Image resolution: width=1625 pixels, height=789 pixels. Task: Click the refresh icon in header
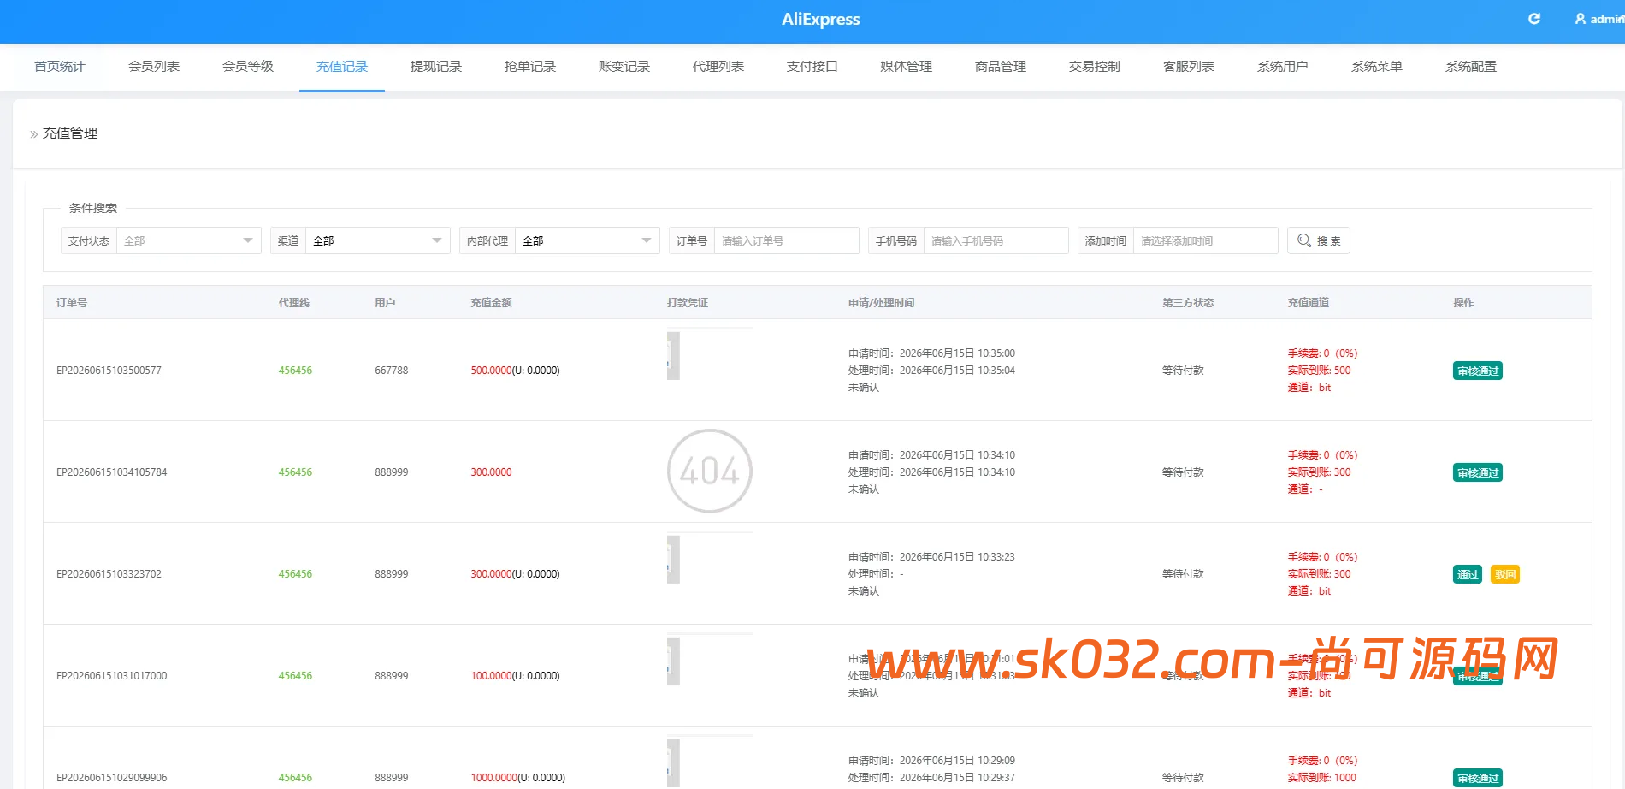[1534, 19]
